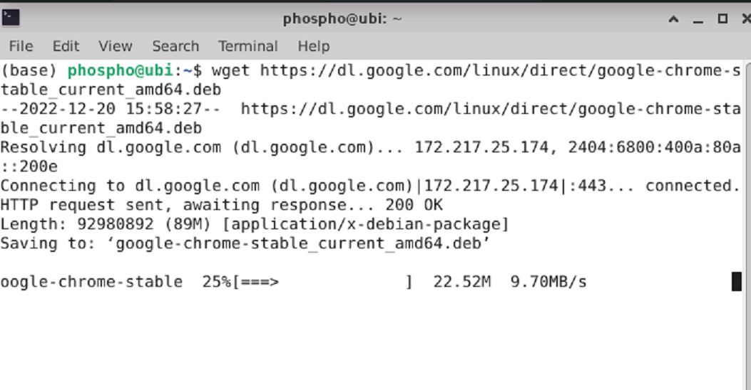Screen dimensions: 751x390
Task: Open the Edit menu
Action: click(66, 46)
